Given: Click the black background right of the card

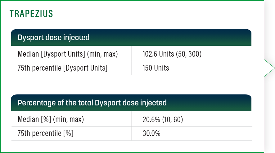Looking at the screenshot, I should click(x=270, y=124).
